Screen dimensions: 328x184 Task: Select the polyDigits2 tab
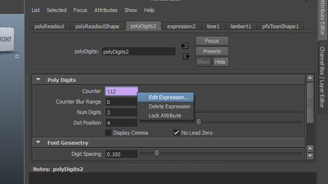[143, 26]
